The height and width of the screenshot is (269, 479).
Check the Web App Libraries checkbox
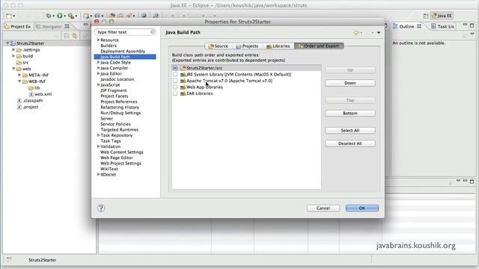point(175,87)
